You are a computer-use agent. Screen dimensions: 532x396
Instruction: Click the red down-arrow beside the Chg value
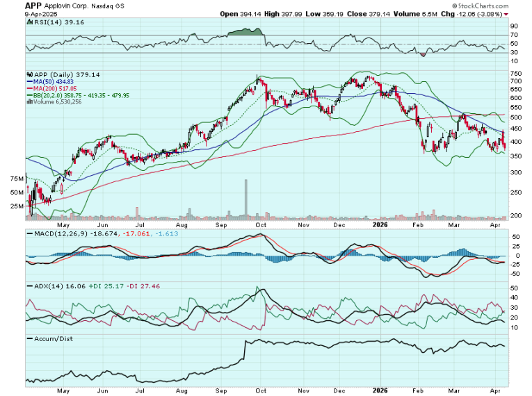click(x=506, y=13)
